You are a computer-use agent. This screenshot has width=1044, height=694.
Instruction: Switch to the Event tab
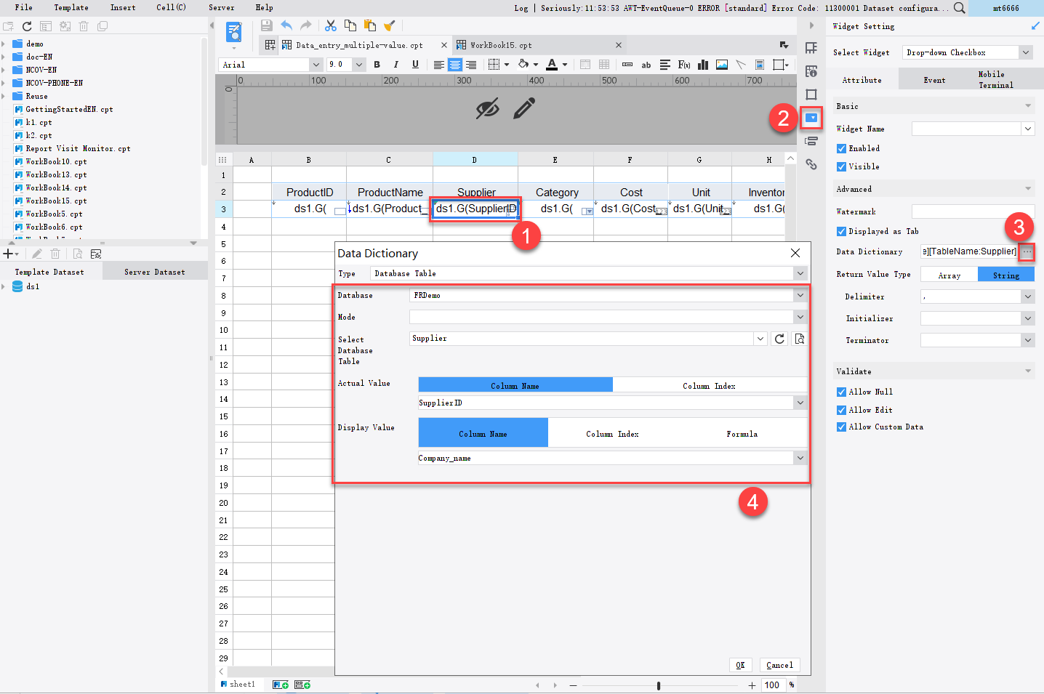point(934,80)
